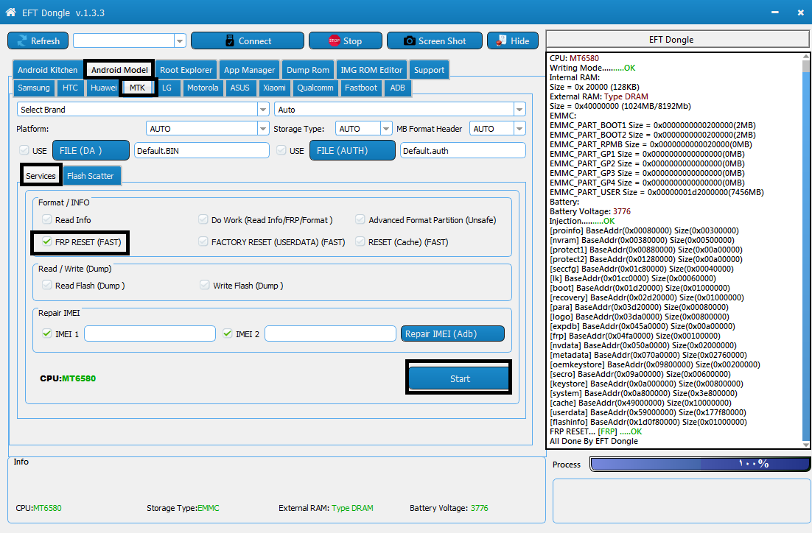Toggle Read Flash (Dump) checkbox
This screenshot has width=812, height=533.
click(x=47, y=285)
